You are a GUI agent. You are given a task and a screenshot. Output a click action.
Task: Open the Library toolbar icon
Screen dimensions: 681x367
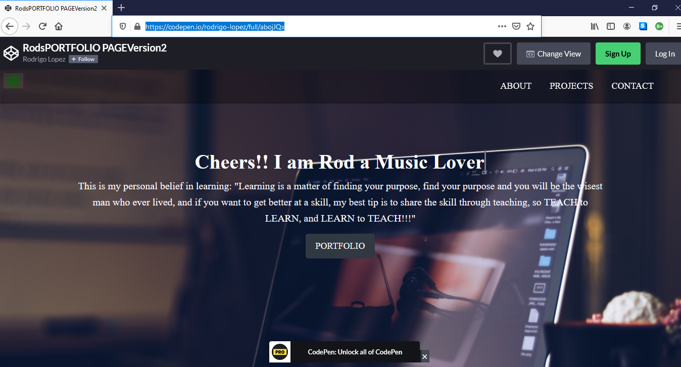(x=595, y=26)
